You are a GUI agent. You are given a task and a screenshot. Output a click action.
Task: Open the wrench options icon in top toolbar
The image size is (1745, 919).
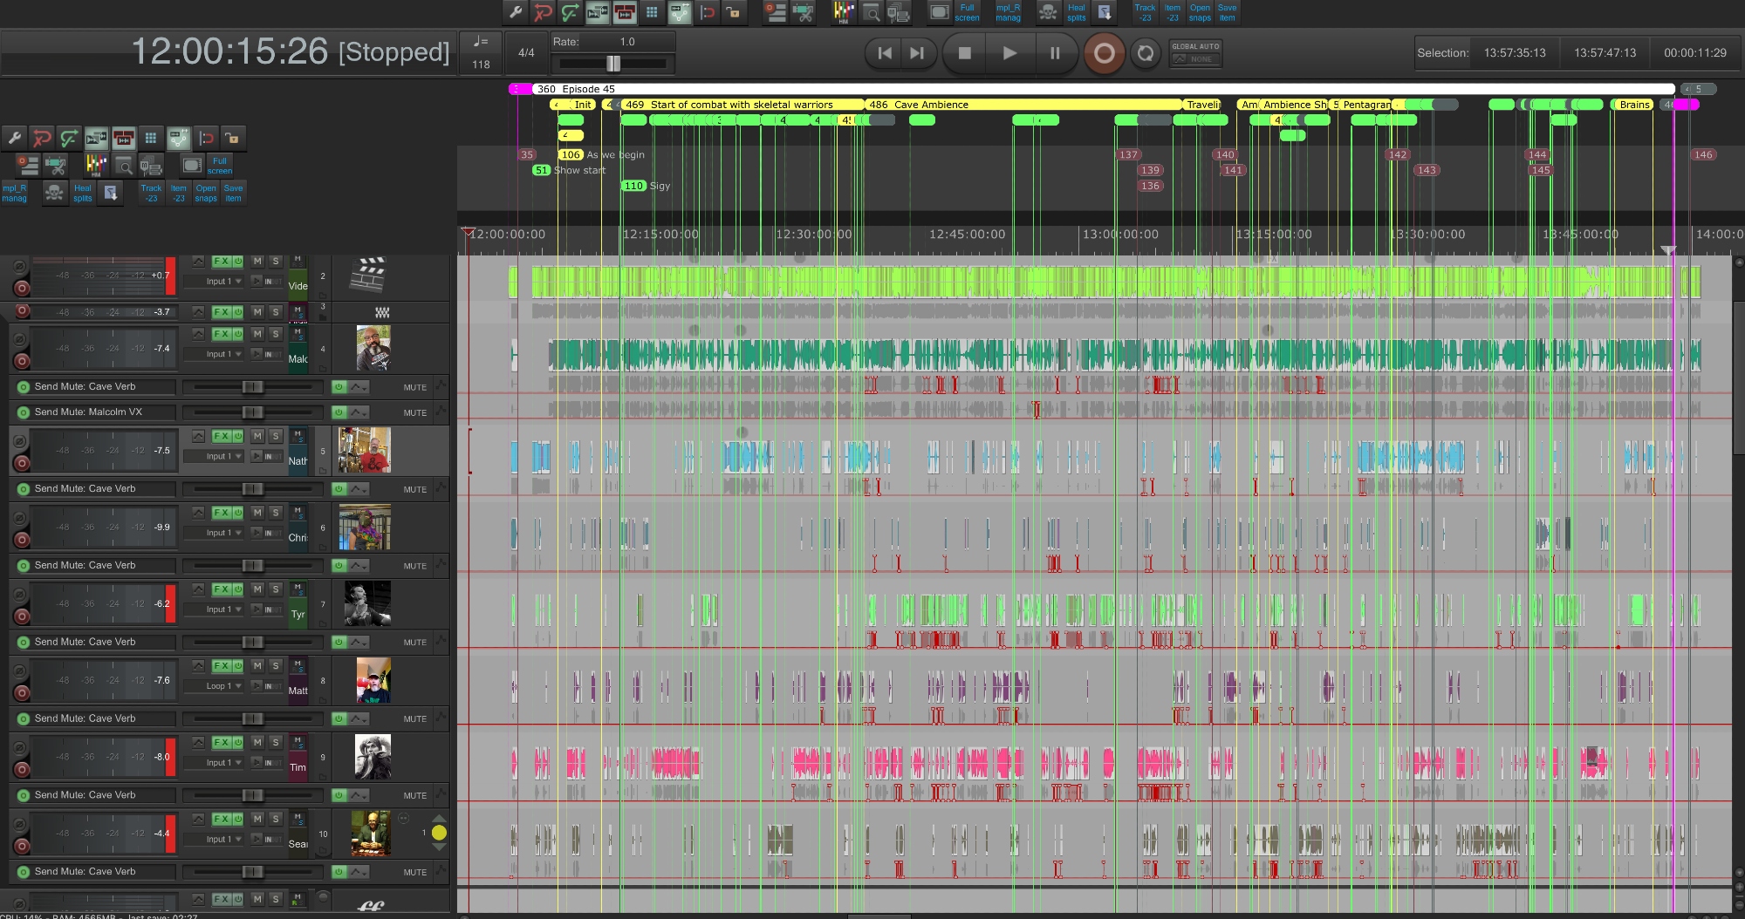(516, 12)
